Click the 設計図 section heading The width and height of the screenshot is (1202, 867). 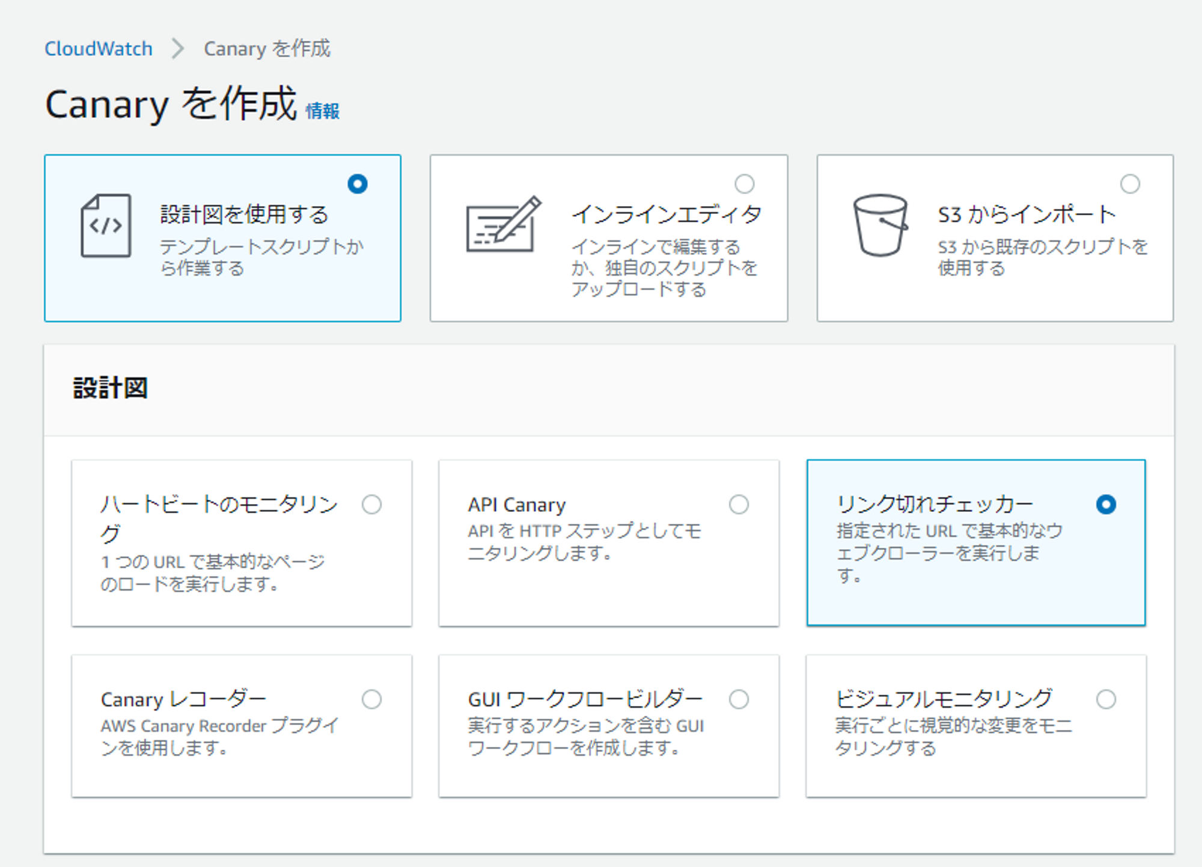pos(111,388)
